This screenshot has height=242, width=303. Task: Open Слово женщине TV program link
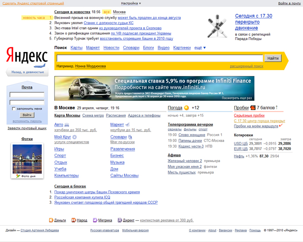(192, 135)
